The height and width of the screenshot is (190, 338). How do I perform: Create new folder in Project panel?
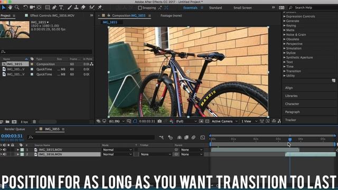point(7,122)
